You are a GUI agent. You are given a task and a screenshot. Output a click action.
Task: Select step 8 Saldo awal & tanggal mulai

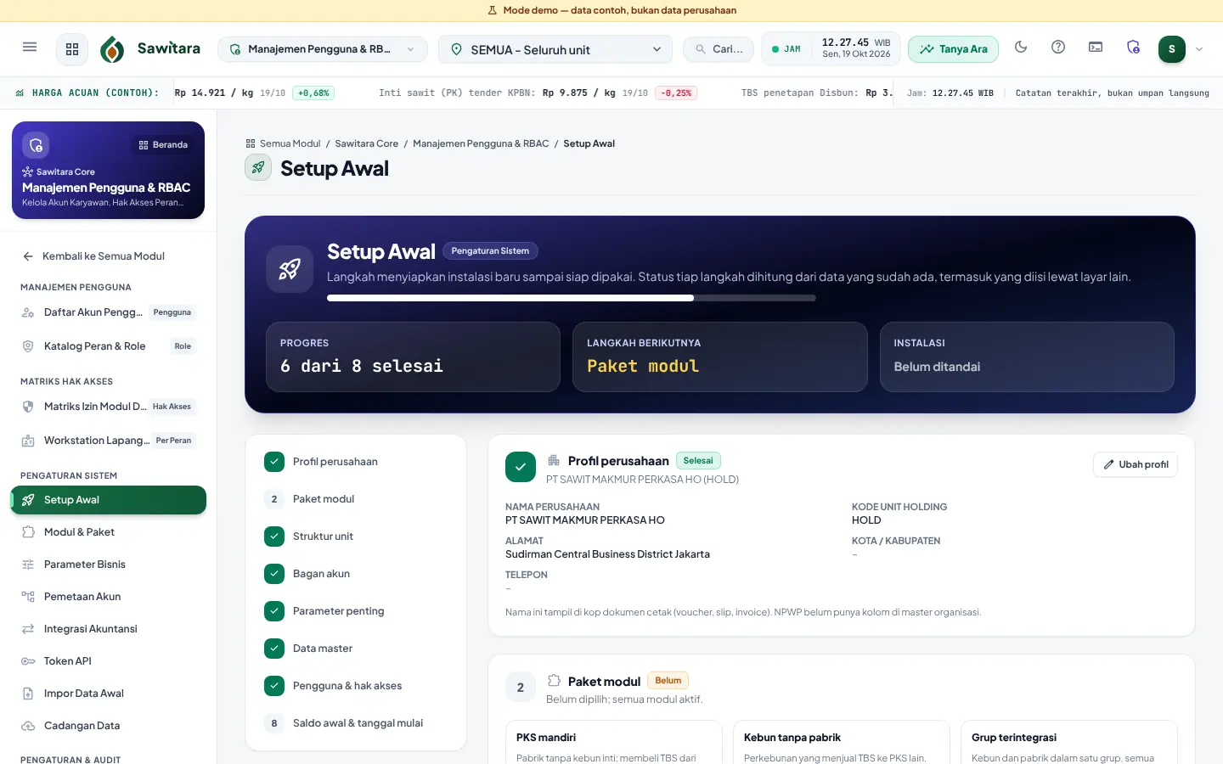[356, 723]
